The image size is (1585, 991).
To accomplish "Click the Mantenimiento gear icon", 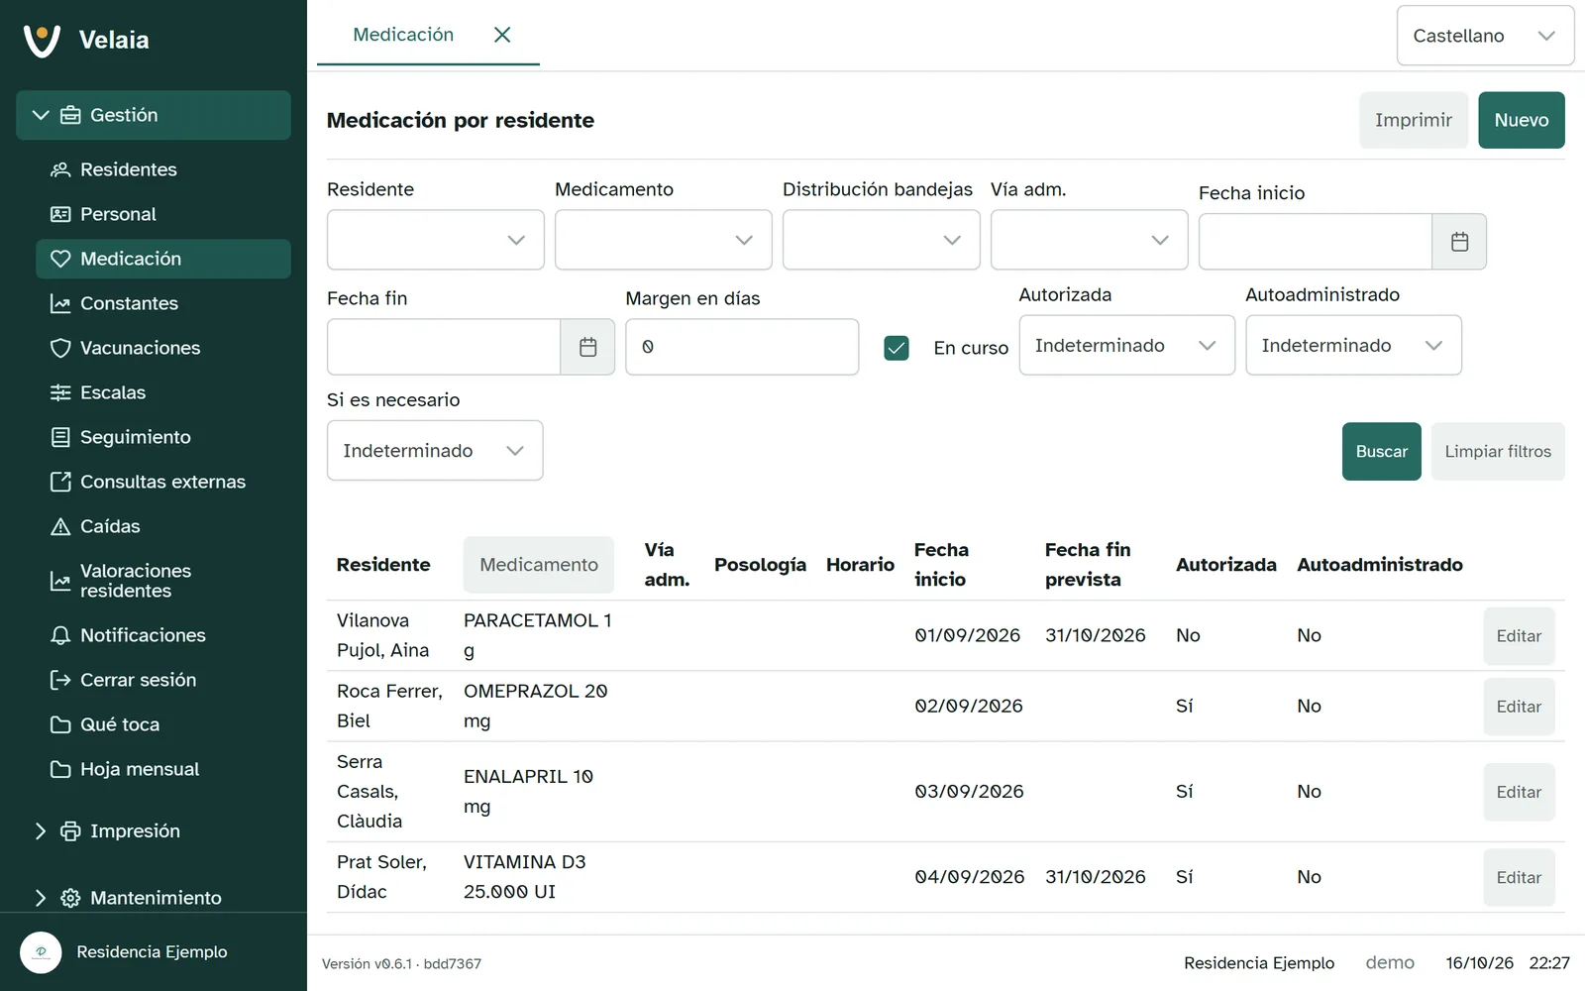I will click(x=70, y=898).
